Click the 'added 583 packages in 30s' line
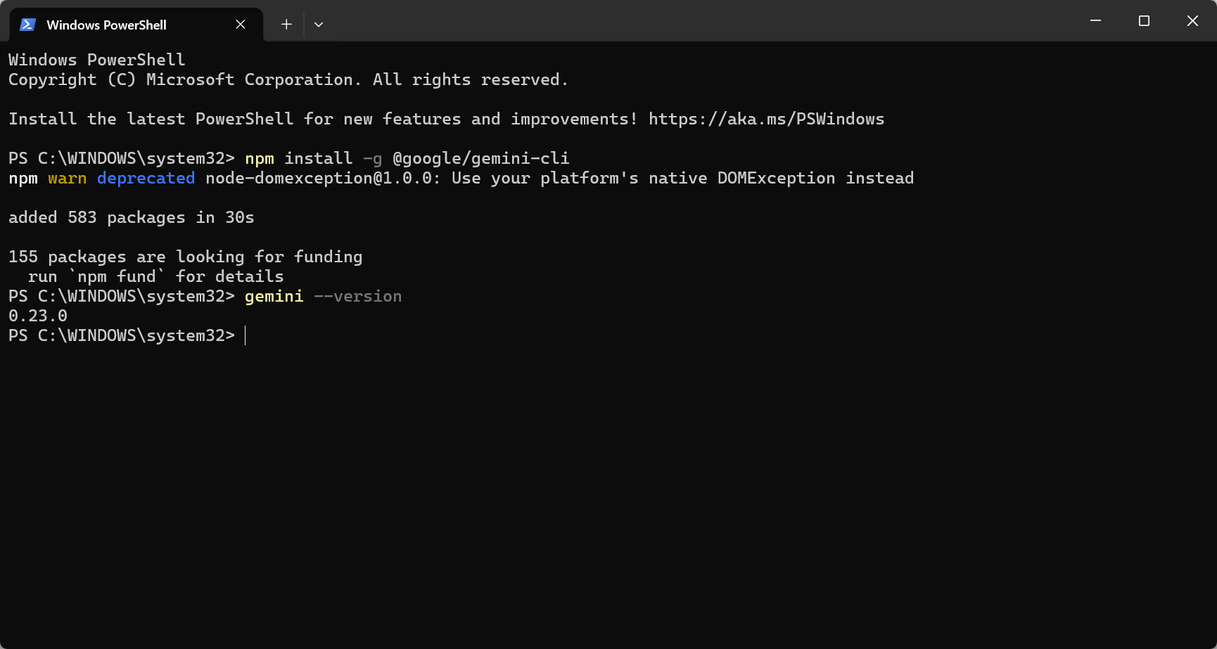The image size is (1217, 649). pos(131,217)
